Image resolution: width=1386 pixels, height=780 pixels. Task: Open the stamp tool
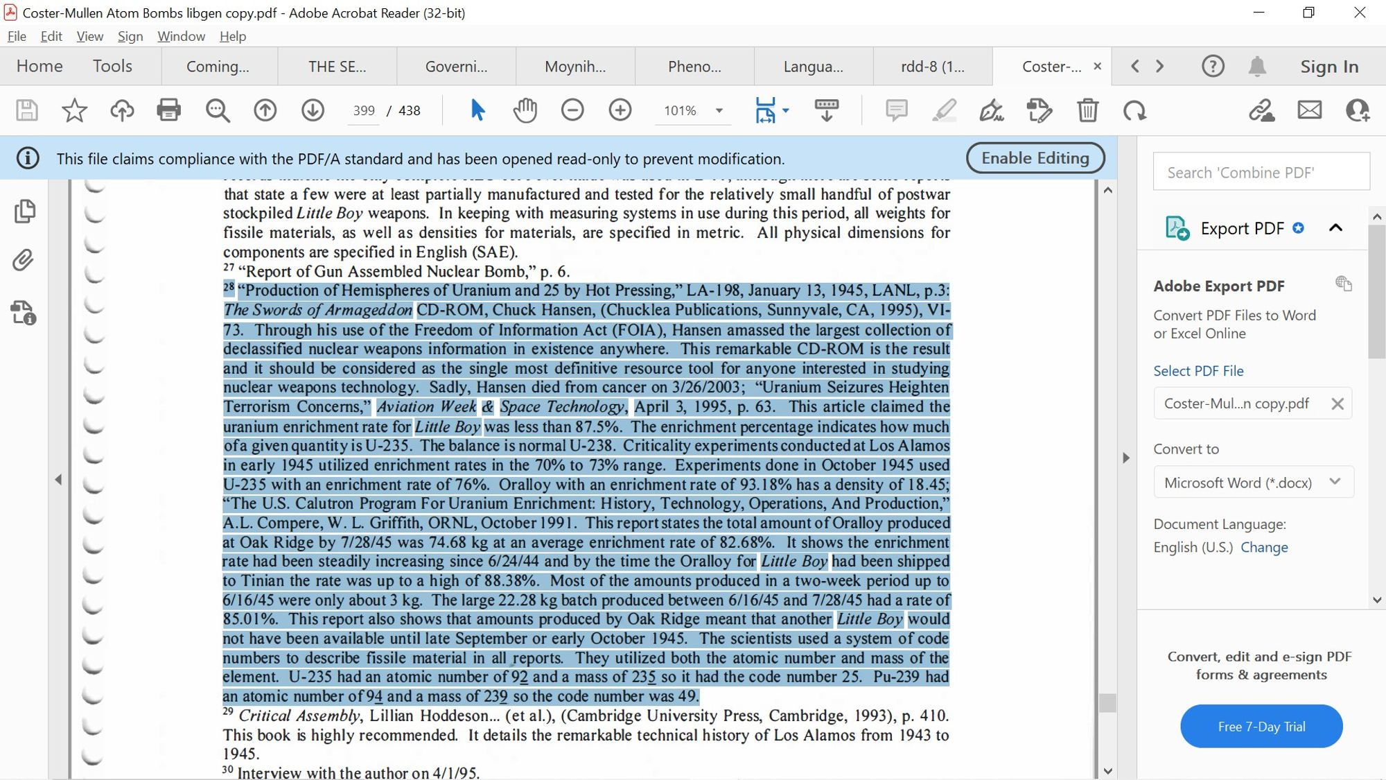pos(1039,110)
